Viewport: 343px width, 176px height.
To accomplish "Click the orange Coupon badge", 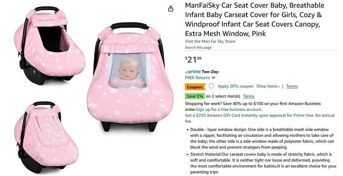I will 195,87.
